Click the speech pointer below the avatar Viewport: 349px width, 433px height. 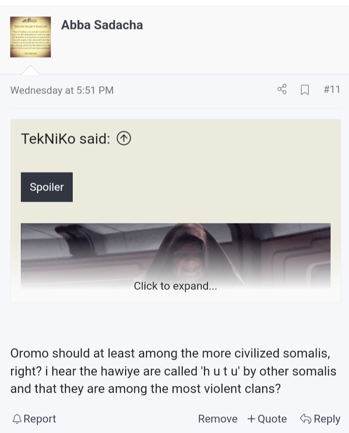click(31, 70)
